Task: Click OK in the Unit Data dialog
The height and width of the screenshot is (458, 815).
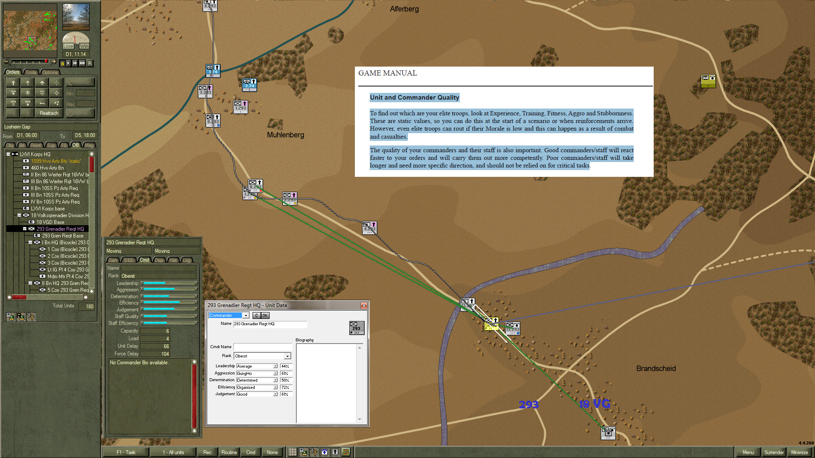Action: point(265,316)
